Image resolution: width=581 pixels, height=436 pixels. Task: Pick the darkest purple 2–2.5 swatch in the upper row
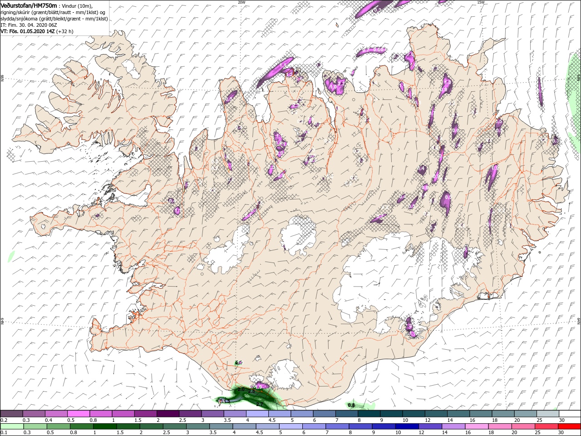pos(167,414)
